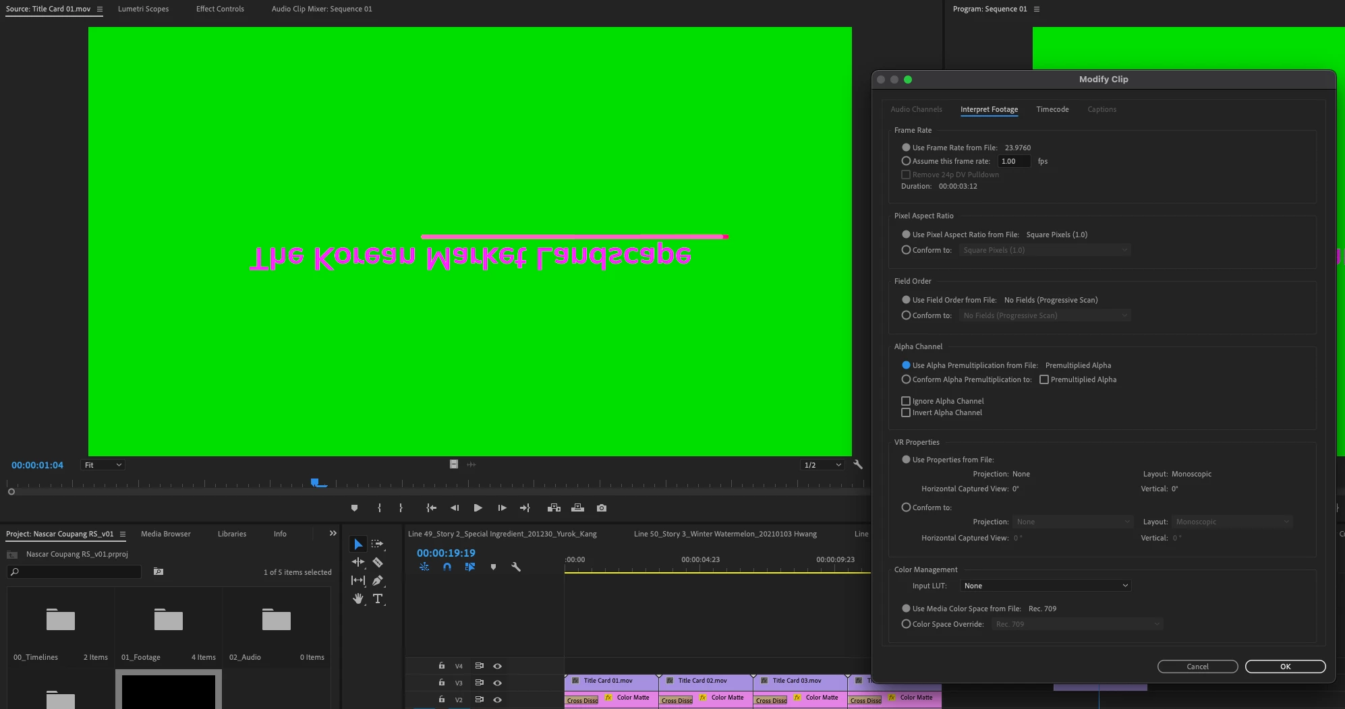Toggle V4 track lock
Viewport: 1345px width, 709px height.
coord(442,666)
